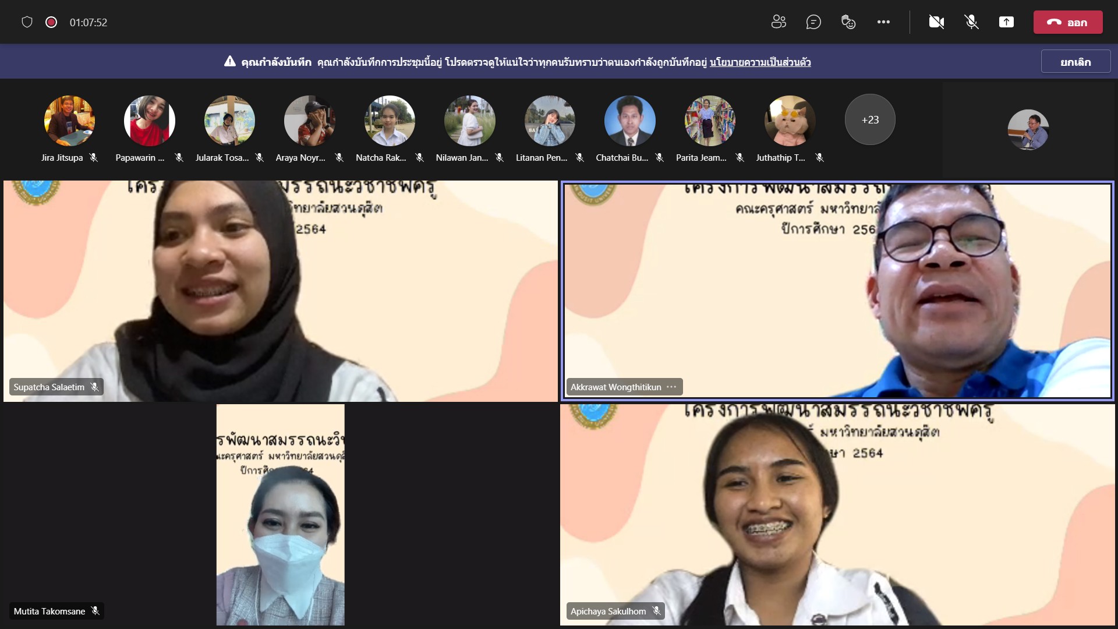Select Litanan Pen's avatar
The width and height of the screenshot is (1118, 629).
[550, 121]
